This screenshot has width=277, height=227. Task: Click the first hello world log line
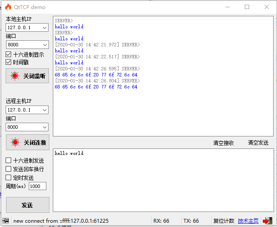tap(69, 27)
